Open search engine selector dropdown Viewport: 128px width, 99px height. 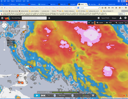point(79,8)
